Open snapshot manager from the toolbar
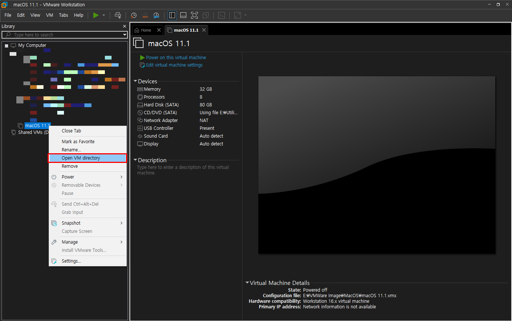Screen dimensions: 512x321 [157, 15]
